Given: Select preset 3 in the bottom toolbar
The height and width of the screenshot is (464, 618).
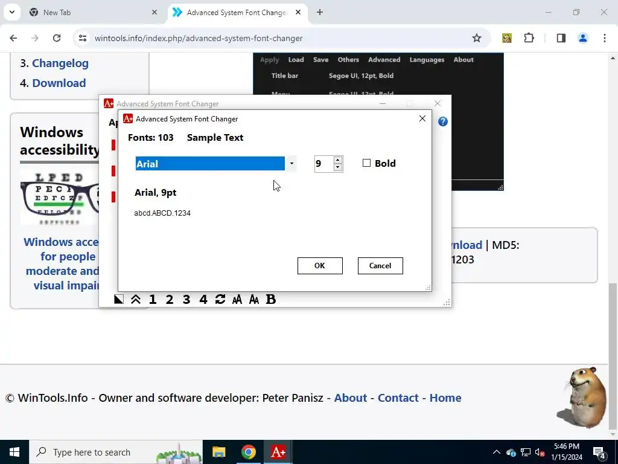Looking at the screenshot, I should tap(186, 300).
